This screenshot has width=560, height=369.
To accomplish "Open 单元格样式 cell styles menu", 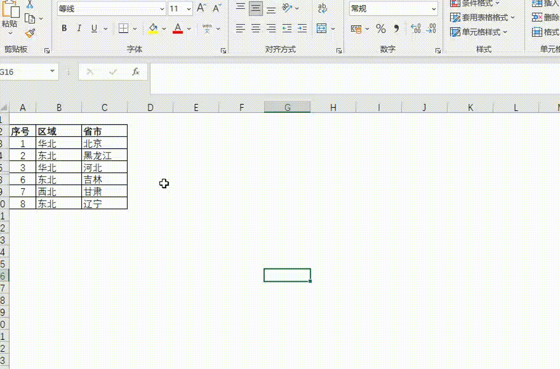I will tap(479, 32).
